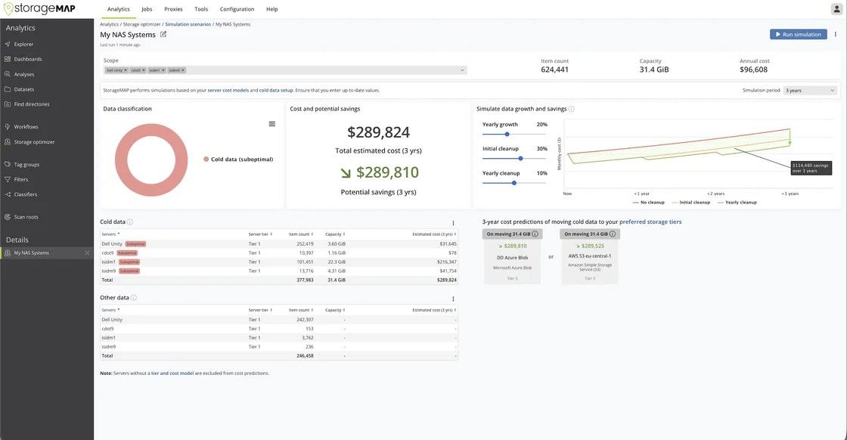Click the Run simulation button
Image resolution: width=847 pixels, height=440 pixels.
click(798, 34)
